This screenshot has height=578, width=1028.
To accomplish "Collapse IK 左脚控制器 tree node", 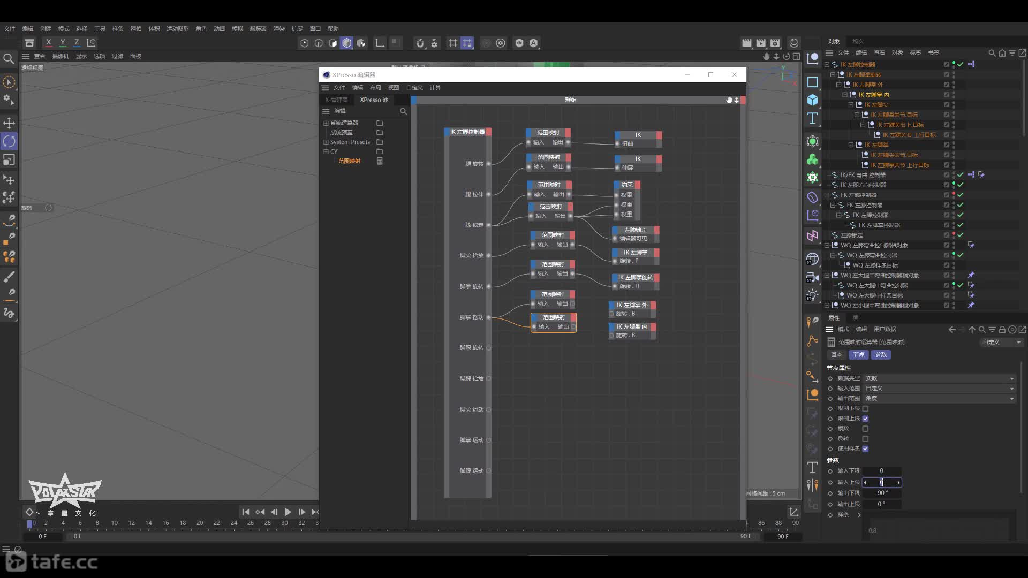I will tap(827, 65).
